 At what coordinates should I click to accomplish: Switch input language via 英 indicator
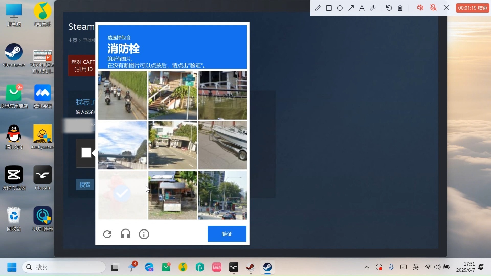coord(416,267)
